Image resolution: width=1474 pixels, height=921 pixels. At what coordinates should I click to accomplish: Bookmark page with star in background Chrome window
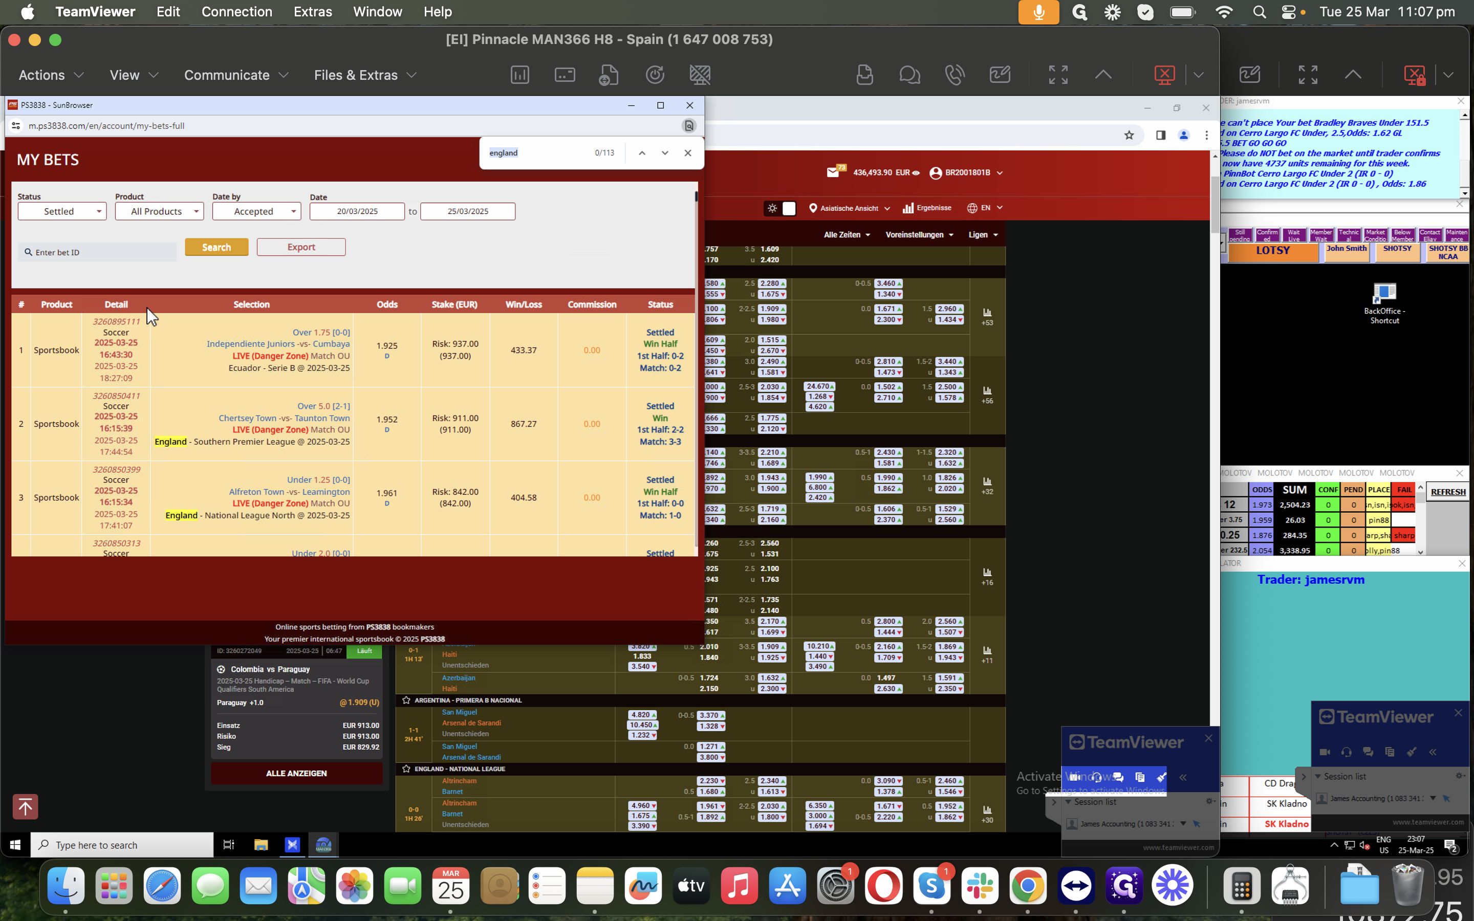(1129, 135)
